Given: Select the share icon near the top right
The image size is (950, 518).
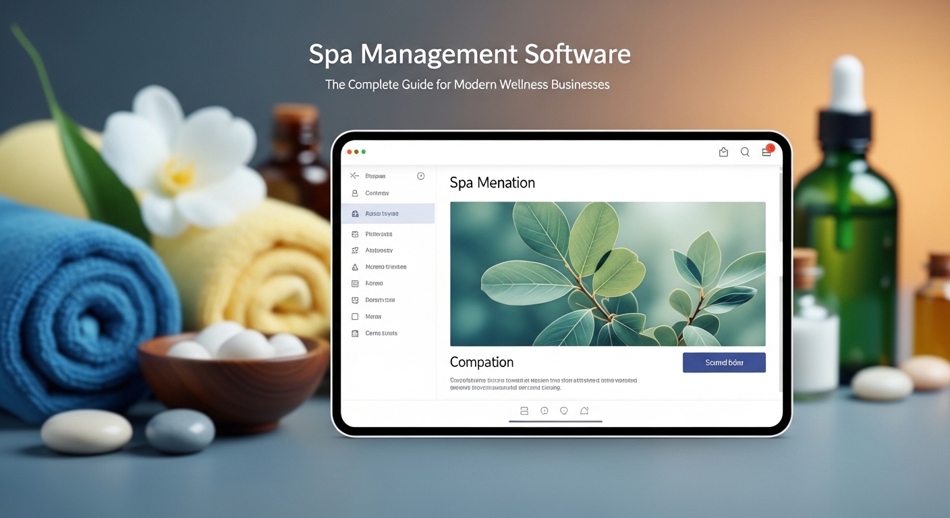Looking at the screenshot, I should (x=723, y=152).
